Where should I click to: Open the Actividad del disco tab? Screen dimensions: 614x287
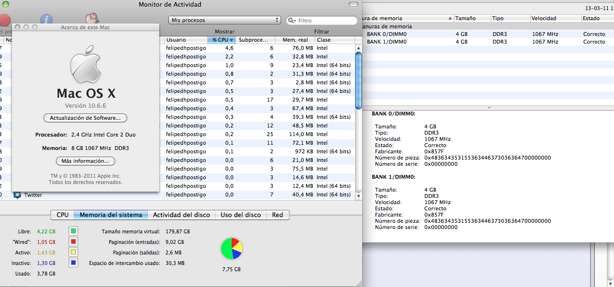[181, 215]
